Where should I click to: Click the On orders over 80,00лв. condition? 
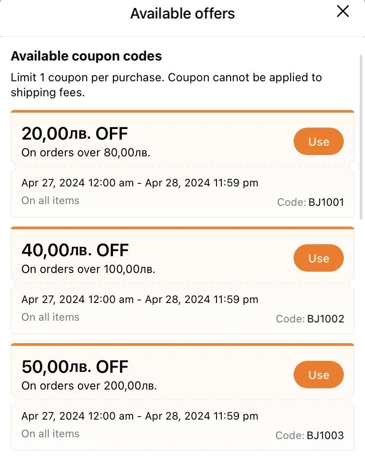click(x=86, y=153)
